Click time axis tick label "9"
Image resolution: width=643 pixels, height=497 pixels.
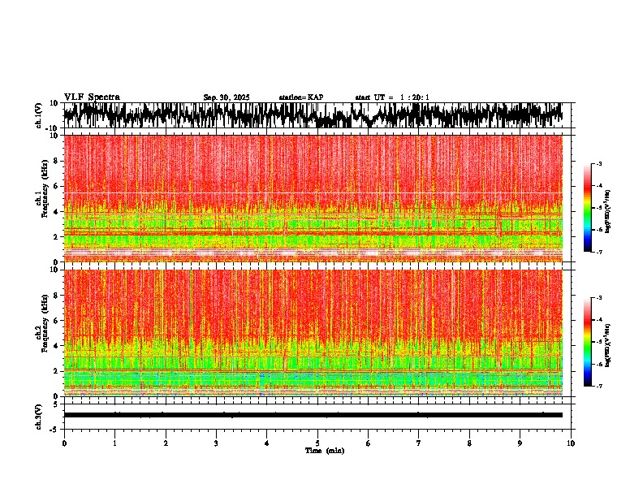point(520,443)
